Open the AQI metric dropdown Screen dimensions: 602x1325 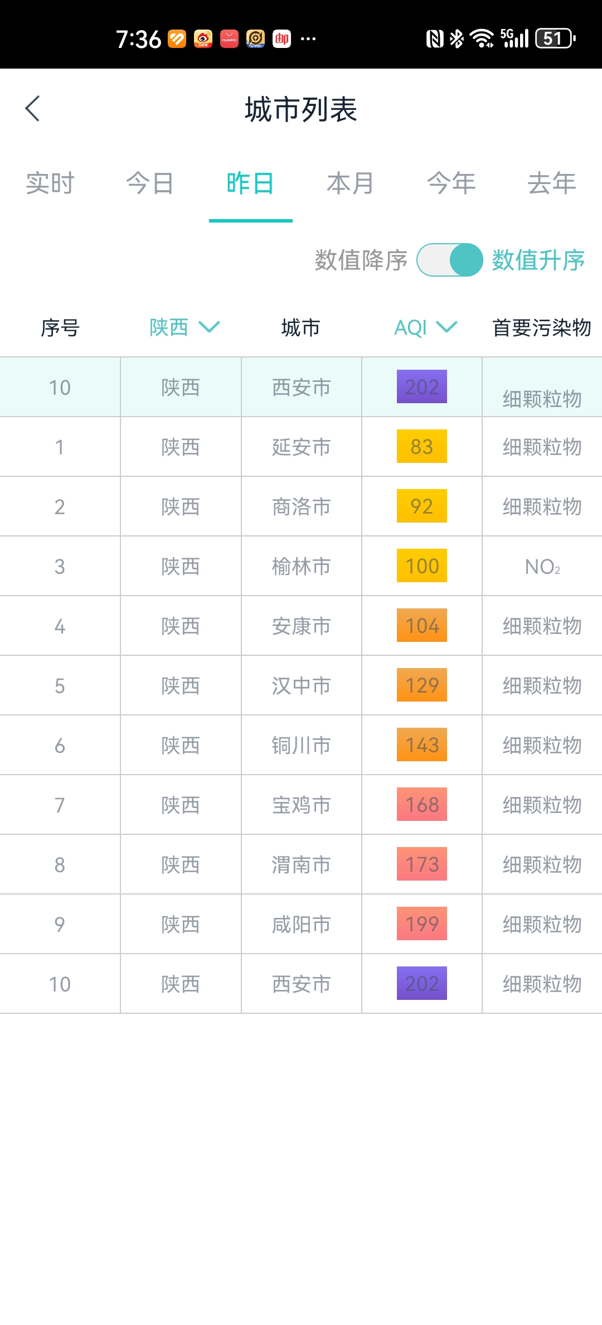425,327
